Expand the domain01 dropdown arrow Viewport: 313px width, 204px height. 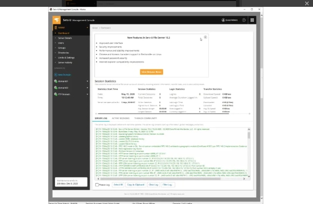(87, 82)
